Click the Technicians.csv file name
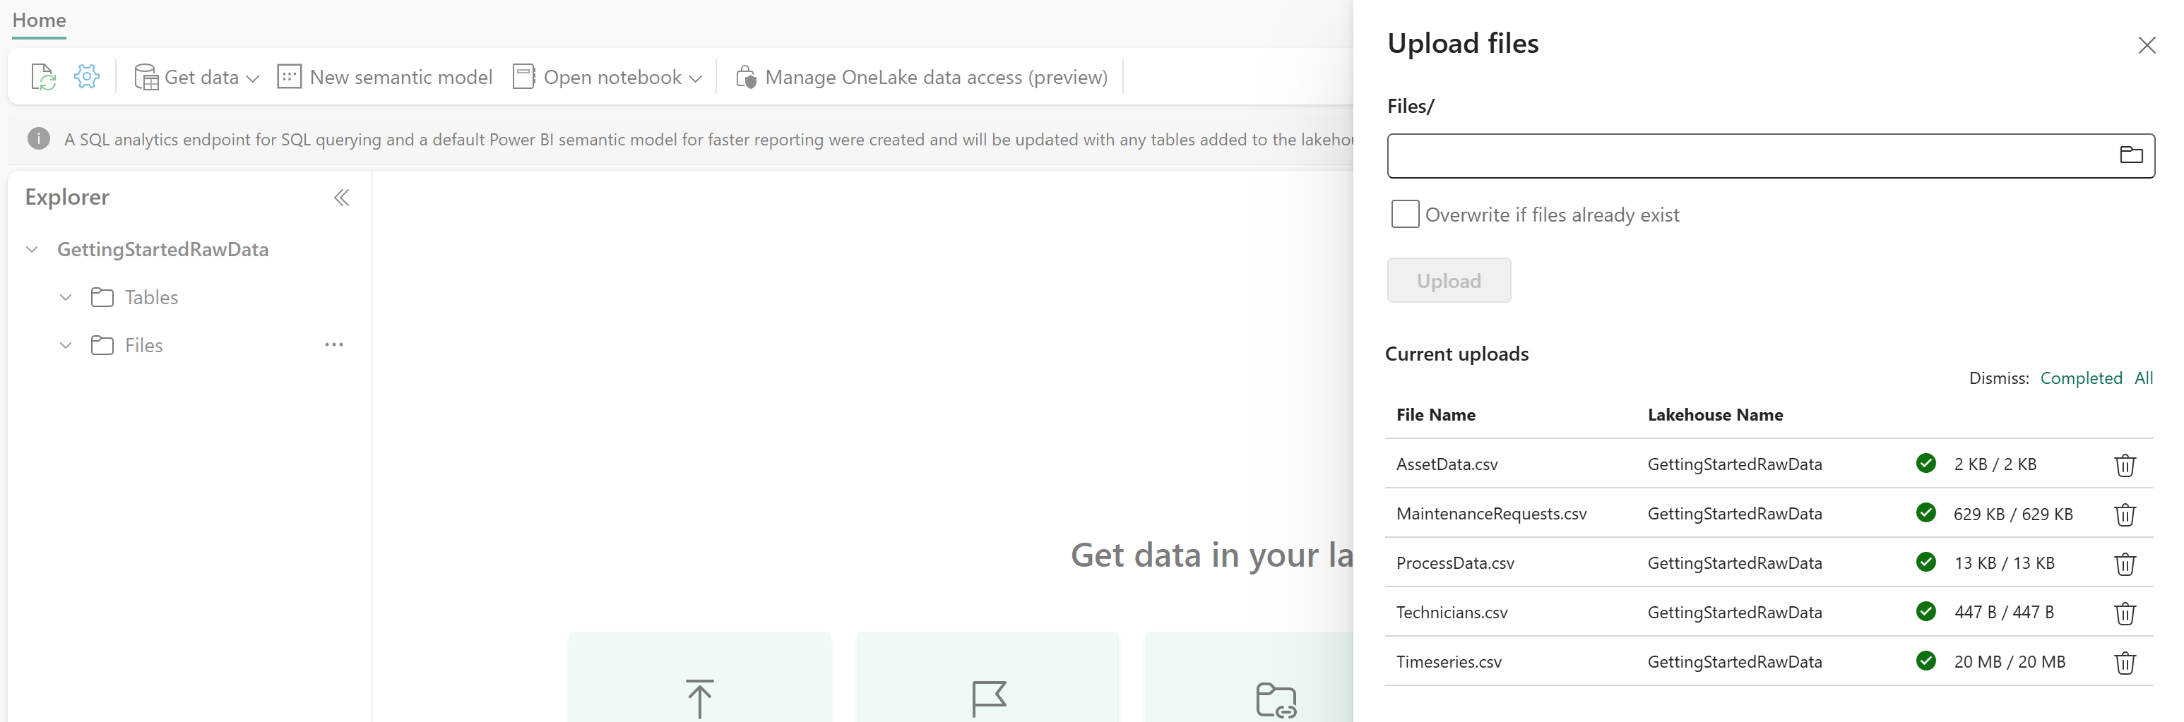Screen dimensions: 2184x722 1452,613
